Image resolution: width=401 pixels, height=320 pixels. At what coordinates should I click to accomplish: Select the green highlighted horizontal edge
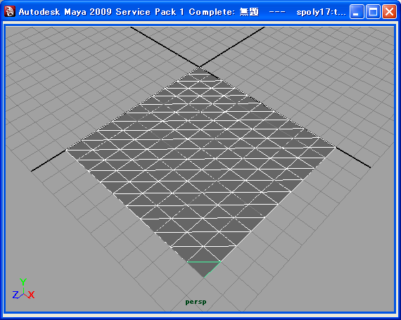pyautogui.click(x=204, y=262)
